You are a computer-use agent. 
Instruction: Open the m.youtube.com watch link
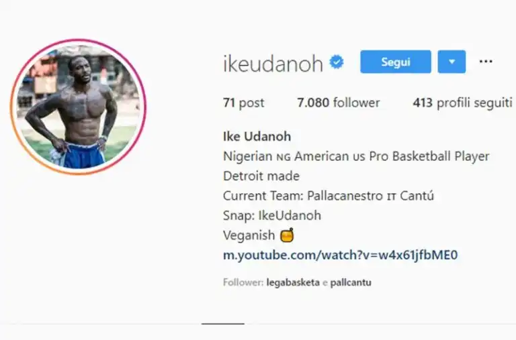coord(340,255)
